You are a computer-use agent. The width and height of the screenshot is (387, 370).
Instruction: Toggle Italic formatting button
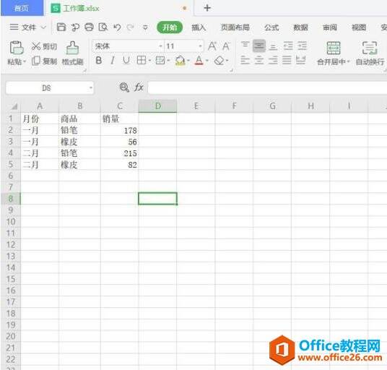click(x=113, y=60)
